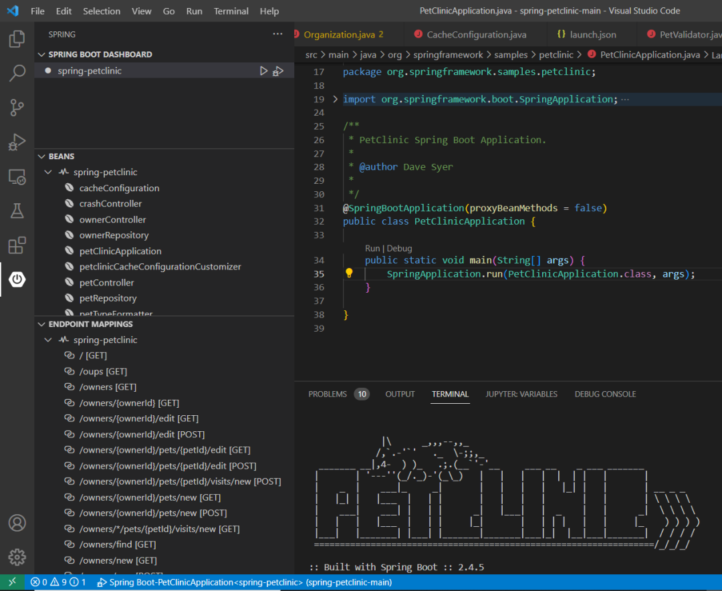Open the Explorer view in activity bar

[x=17, y=39]
